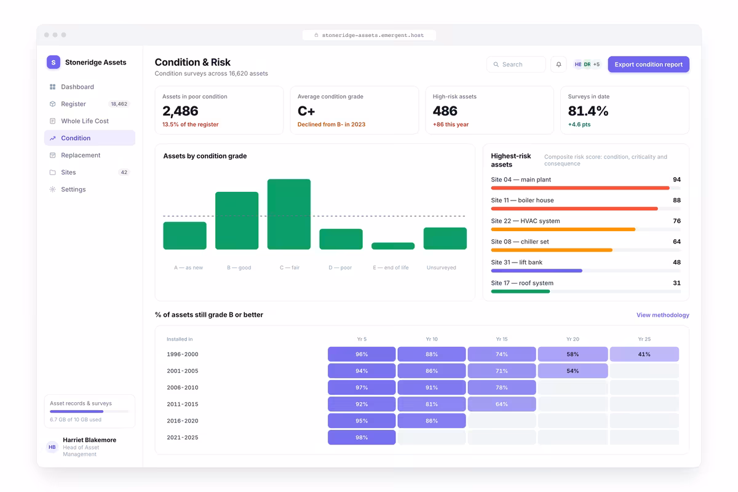Click the 64% cell for 2011-2015
Image resolution: width=738 pixels, height=492 pixels.
click(x=502, y=404)
